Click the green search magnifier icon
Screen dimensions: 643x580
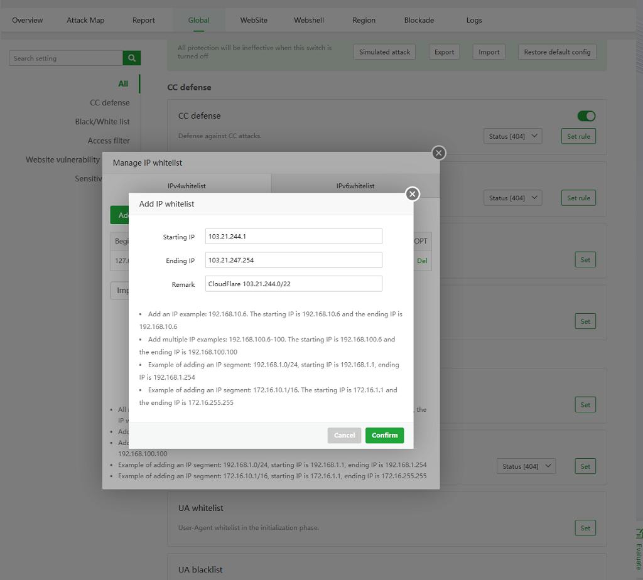coord(132,58)
